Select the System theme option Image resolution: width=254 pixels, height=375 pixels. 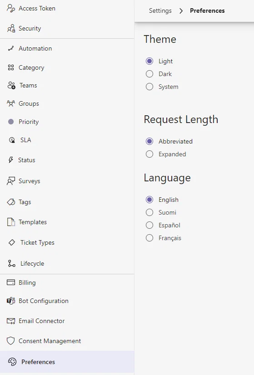tap(149, 87)
